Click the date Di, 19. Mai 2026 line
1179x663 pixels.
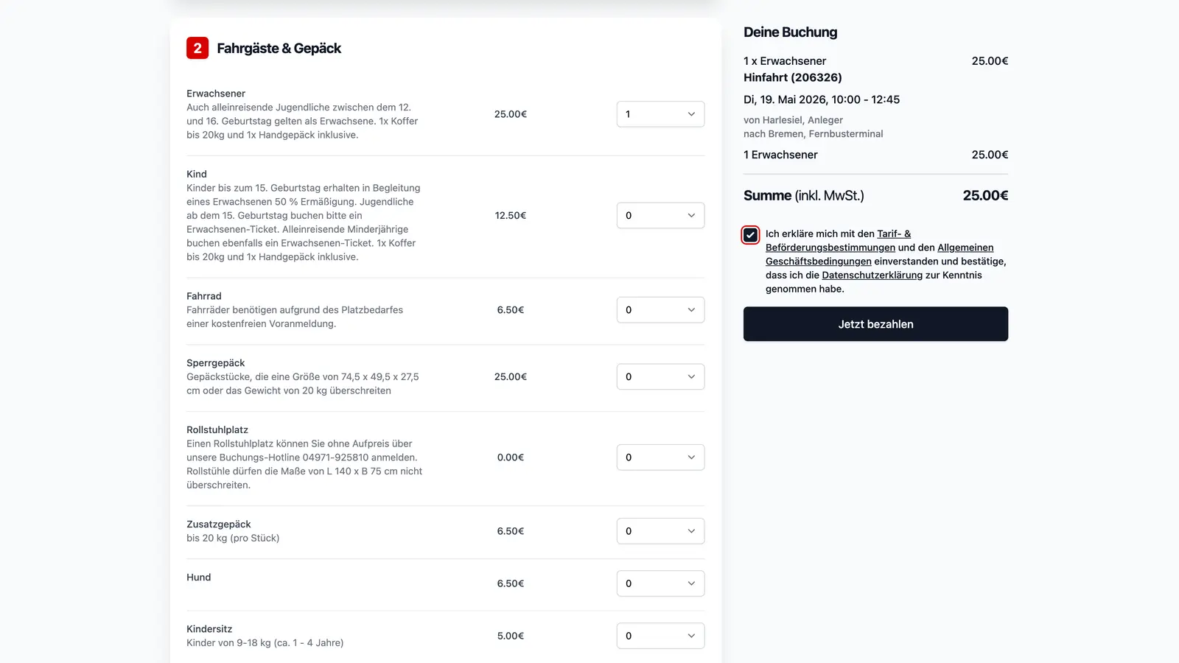pos(822,99)
